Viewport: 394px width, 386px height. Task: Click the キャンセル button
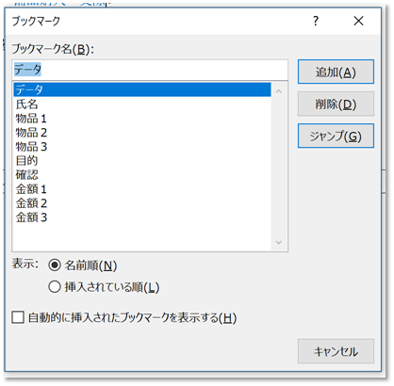click(x=336, y=351)
